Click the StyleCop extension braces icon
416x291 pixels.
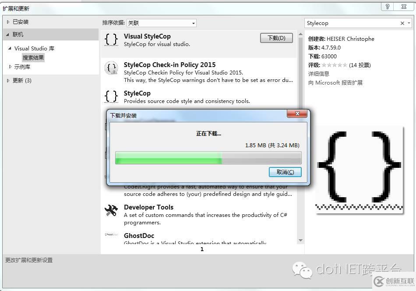[111, 96]
